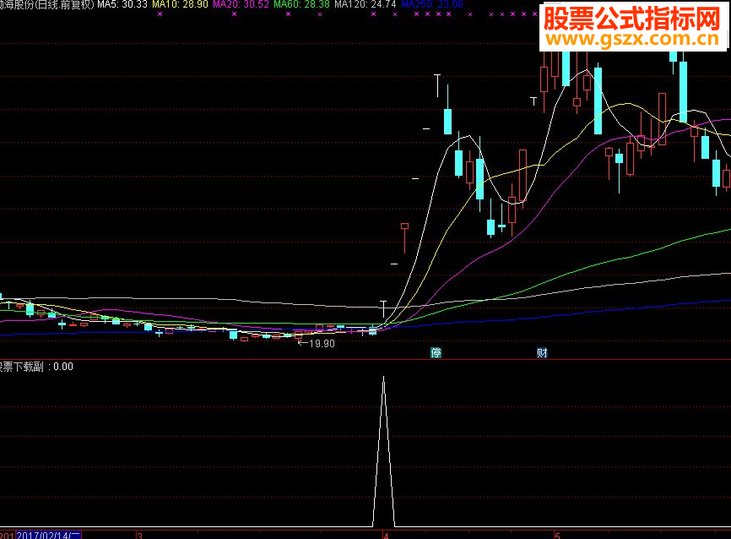The height and width of the screenshot is (539, 731).
Task: Select the MA5: 30.33 indicator label
Action: point(122,4)
